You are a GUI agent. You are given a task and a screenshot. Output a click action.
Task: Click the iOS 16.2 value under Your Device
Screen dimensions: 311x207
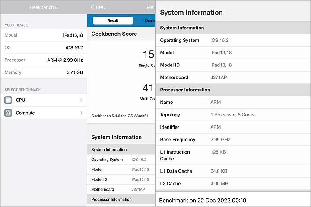[x=74, y=47]
